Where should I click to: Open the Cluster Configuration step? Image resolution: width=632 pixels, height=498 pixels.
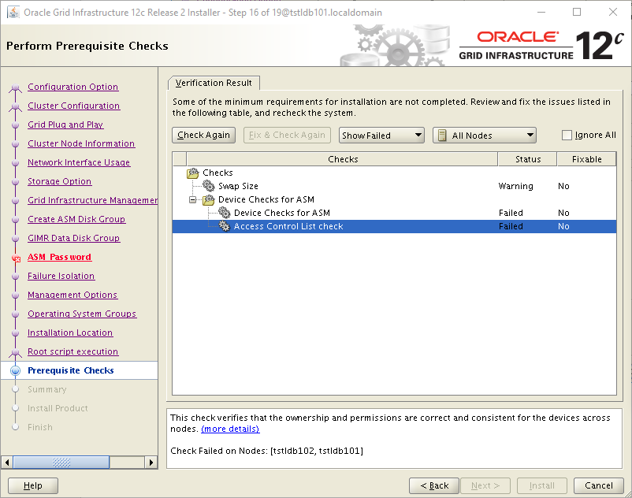[x=74, y=106]
